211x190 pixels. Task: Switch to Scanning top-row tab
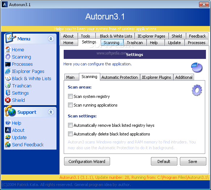(112, 43)
